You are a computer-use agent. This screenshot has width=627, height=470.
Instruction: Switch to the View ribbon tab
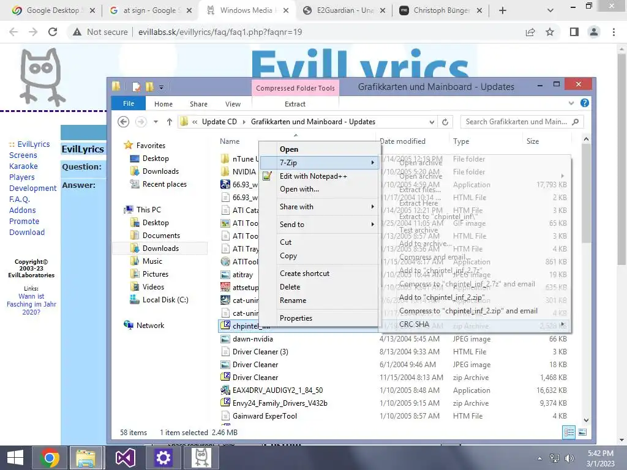(x=233, y=104)
